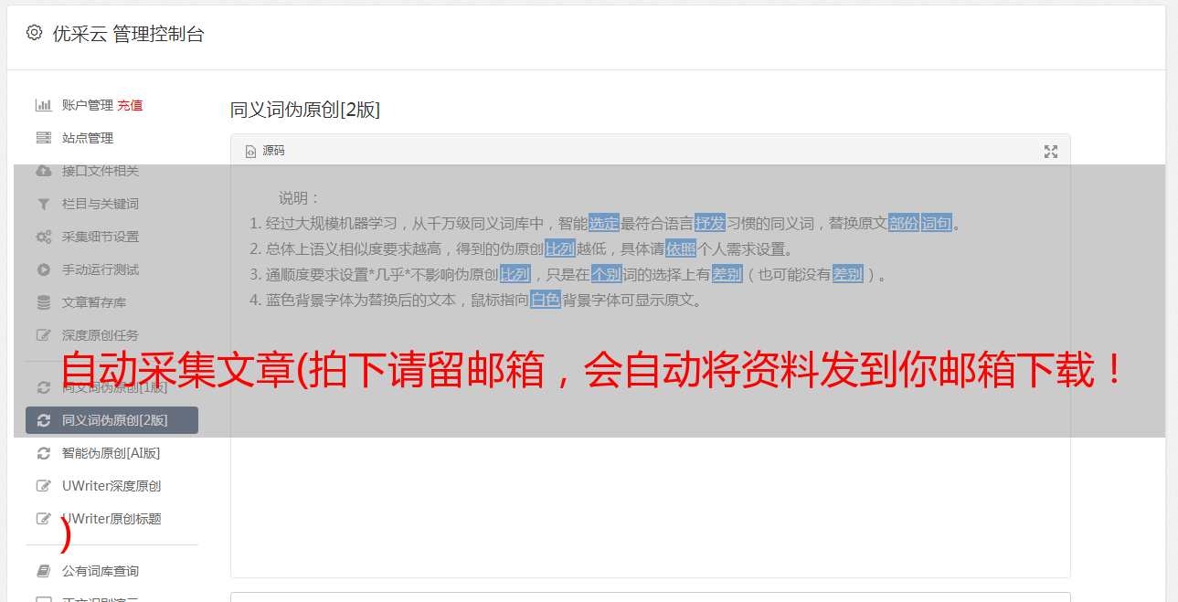Click highlighted word 选定 in text
1178x602 pixels.
604,223
